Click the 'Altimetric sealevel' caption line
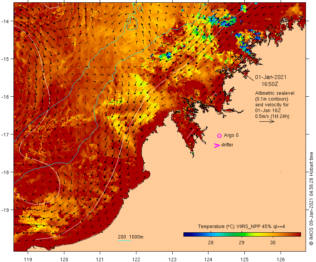This screenshot has height=262, width=316. [275, 93]
